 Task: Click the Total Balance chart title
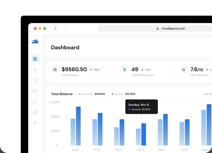point(62,94)
